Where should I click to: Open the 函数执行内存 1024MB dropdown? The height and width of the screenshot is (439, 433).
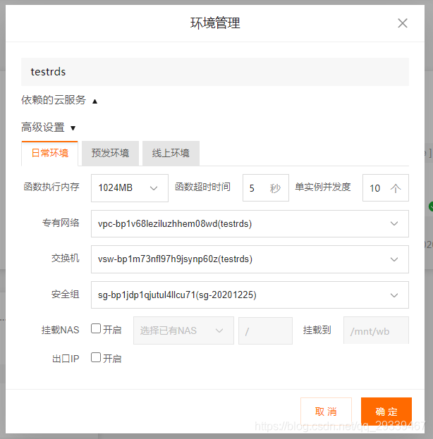pyautogui.click(x=130, y=188)
